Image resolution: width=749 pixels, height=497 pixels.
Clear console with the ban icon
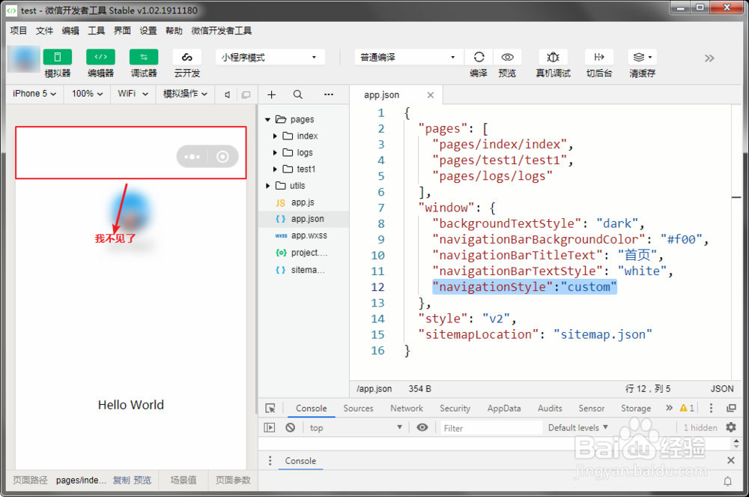(x=291, y=427)
